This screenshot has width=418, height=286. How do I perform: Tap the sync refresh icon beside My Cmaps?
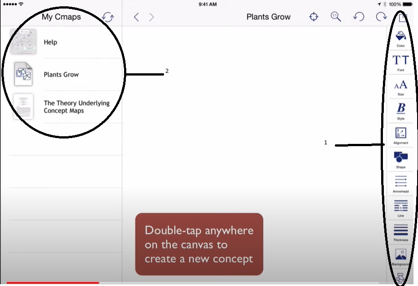[x=108, y=17]
